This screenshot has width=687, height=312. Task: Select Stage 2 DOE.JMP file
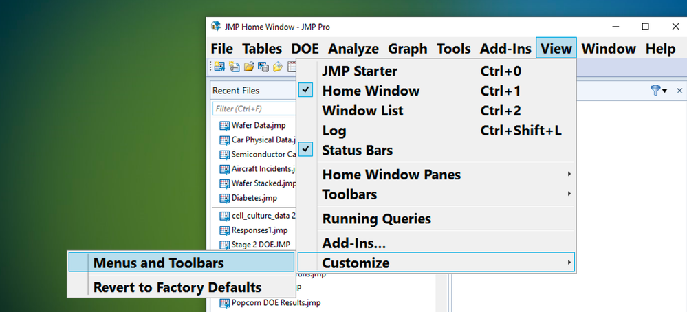pos(261,244)
